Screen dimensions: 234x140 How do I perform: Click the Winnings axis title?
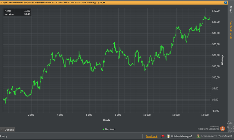[222, 60]
